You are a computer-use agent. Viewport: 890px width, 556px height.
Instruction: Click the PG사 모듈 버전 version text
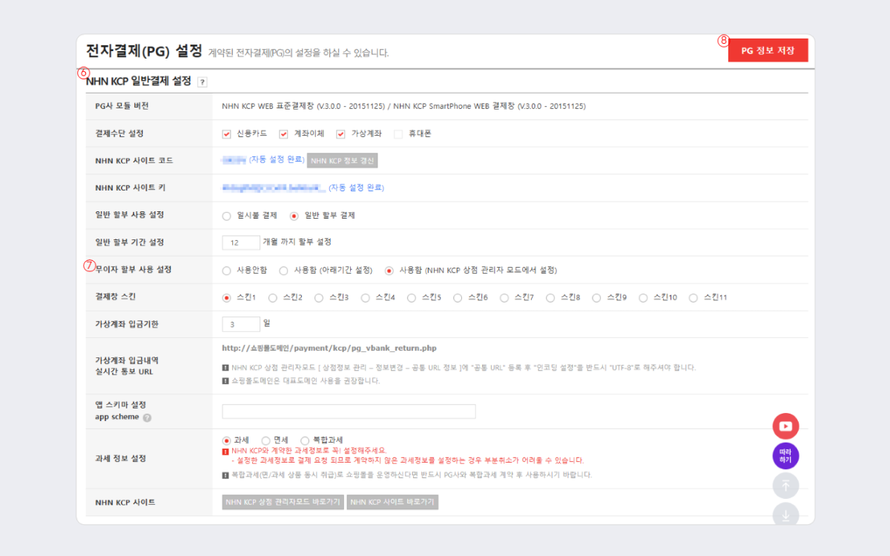point(403,106)
